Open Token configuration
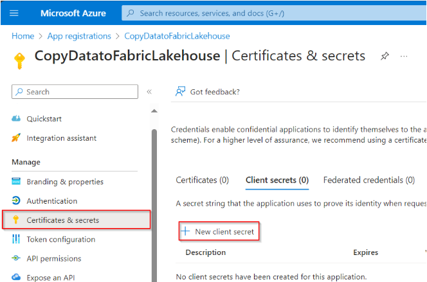The image size is (427, 282). tap(61, 240)
